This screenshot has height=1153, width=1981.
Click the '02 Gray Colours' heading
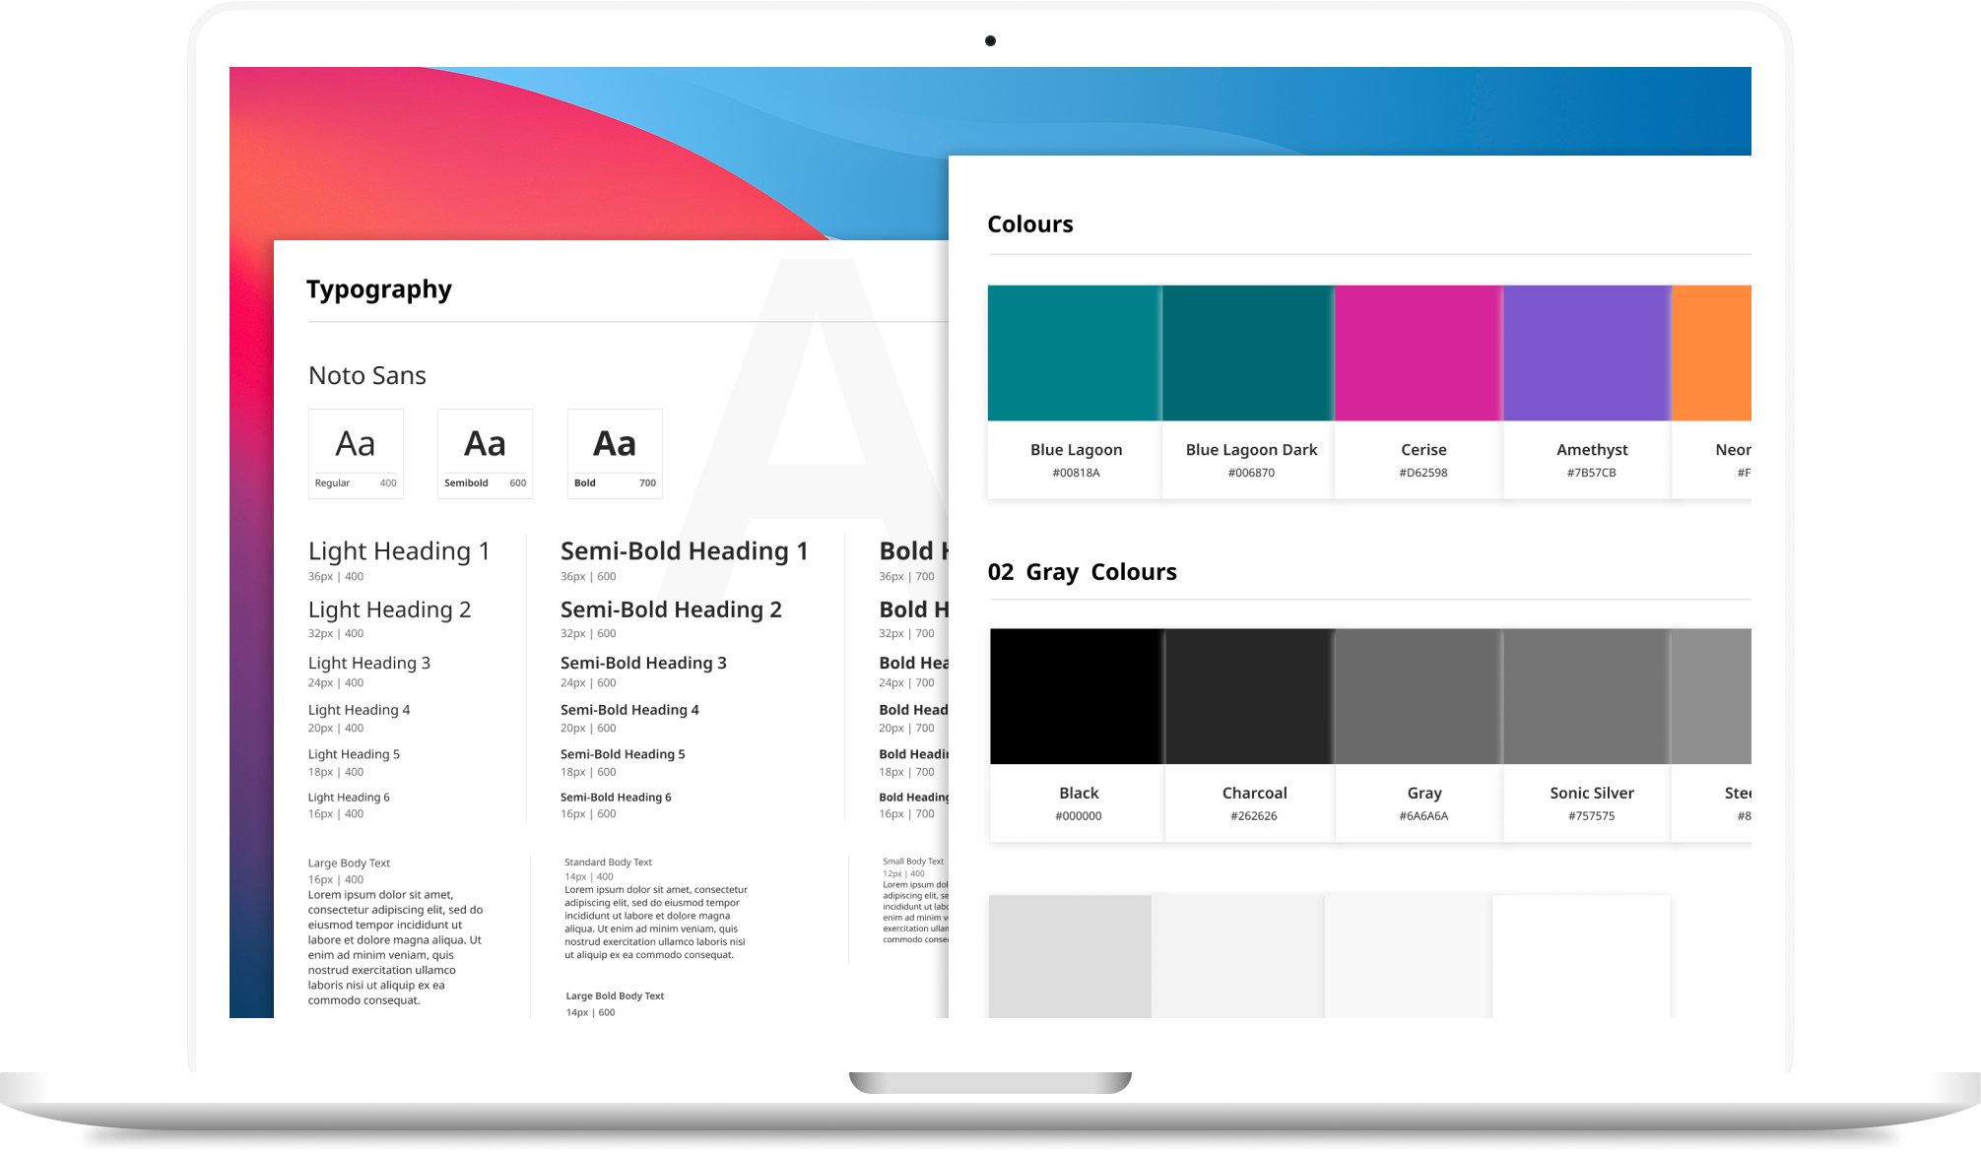(x=1083, y=572)
